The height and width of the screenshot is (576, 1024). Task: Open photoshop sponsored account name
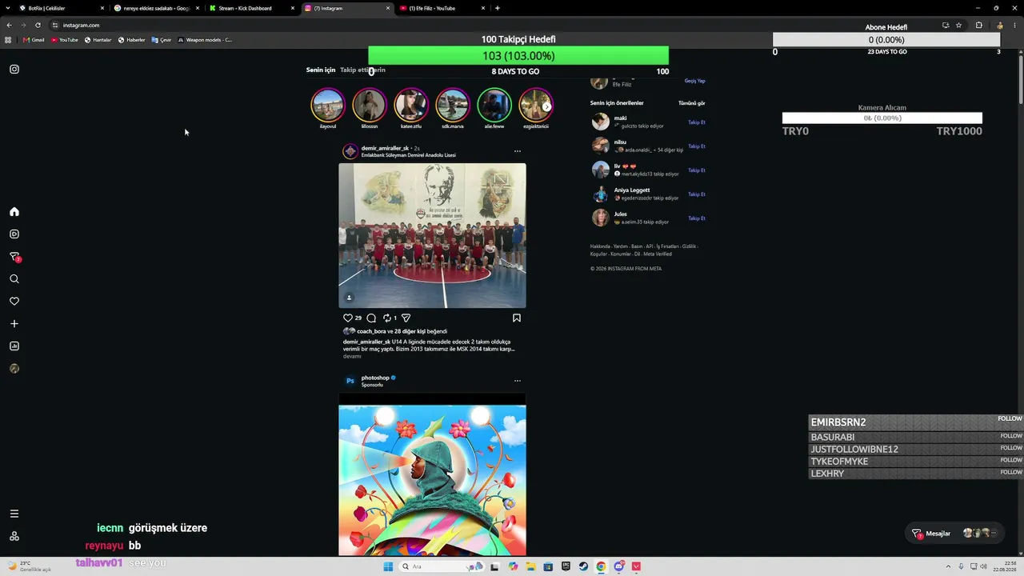(x=375, y=378)
